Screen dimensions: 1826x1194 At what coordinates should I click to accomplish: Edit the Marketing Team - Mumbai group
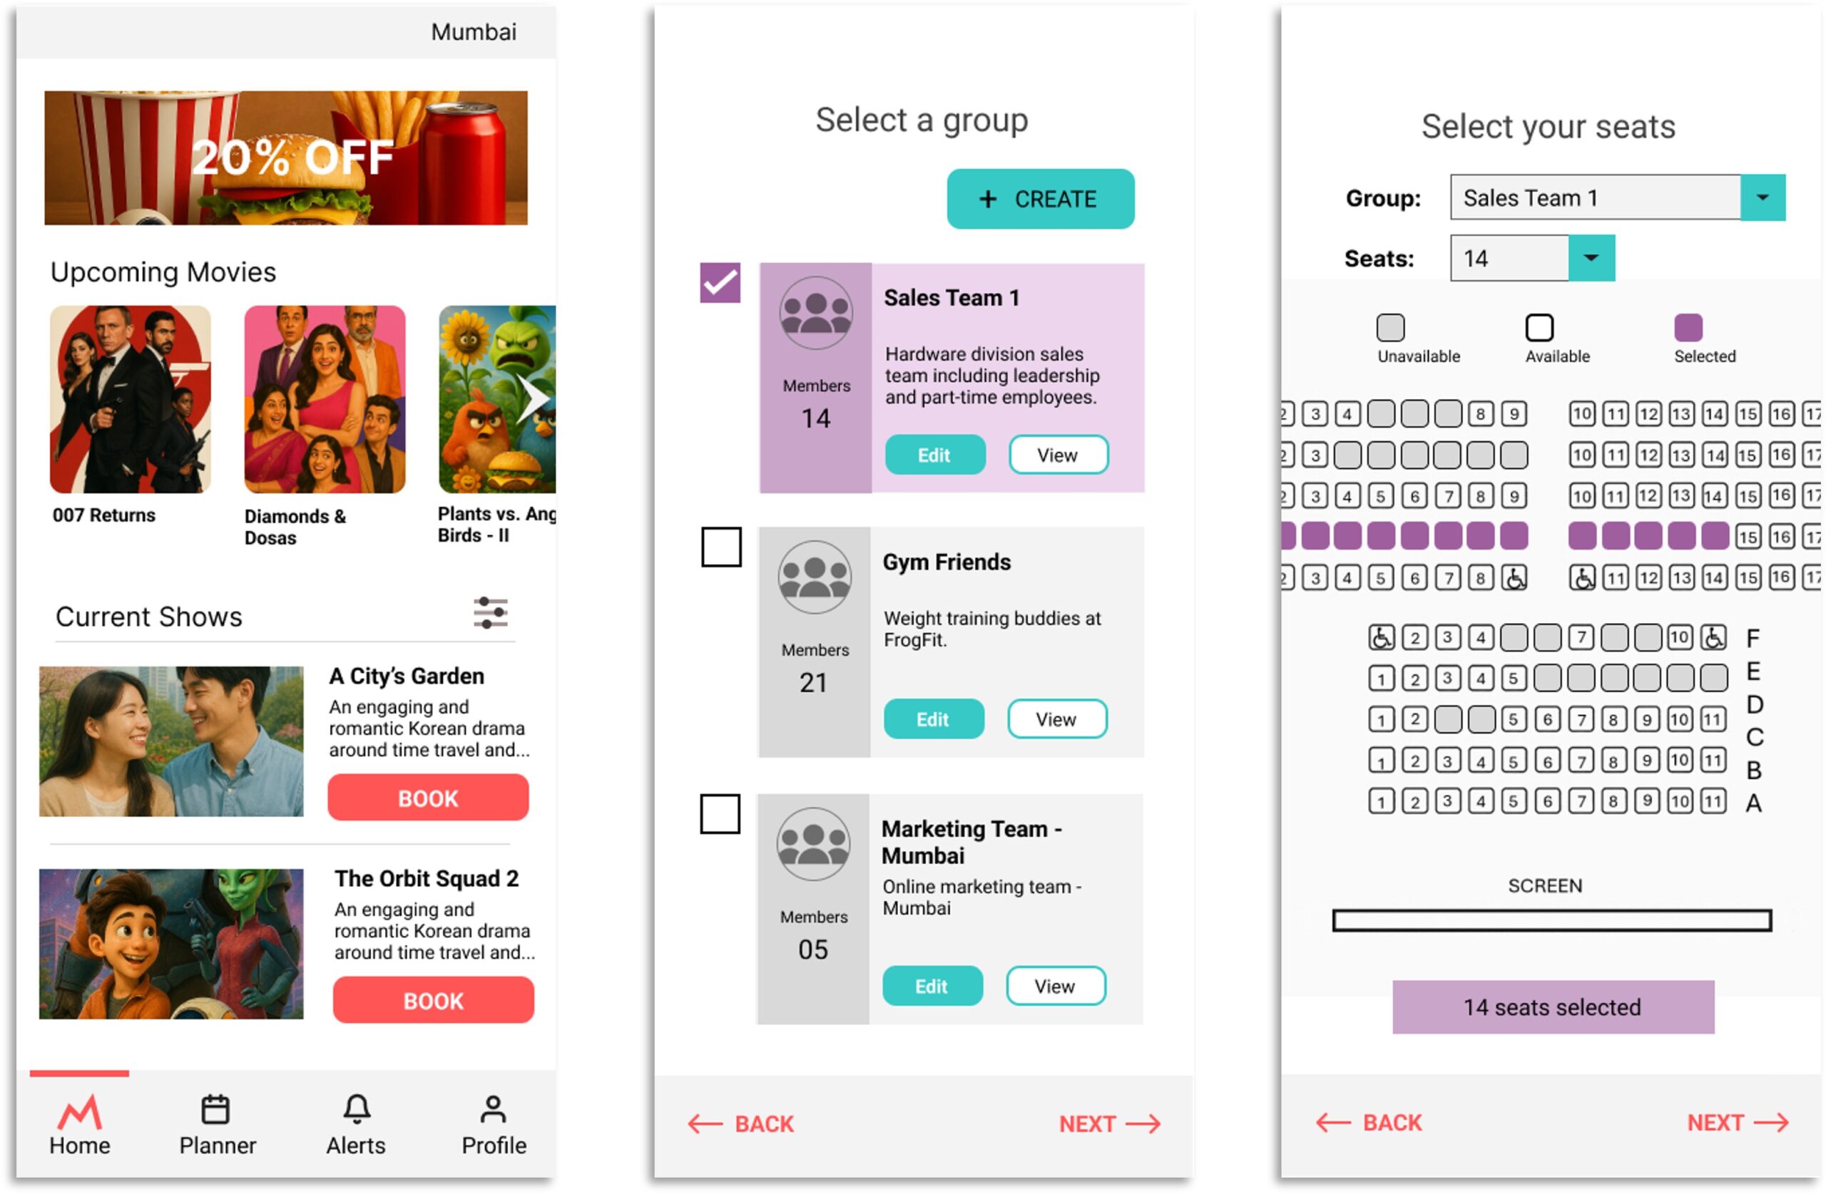pyautogui.click(x=932, y=986)
